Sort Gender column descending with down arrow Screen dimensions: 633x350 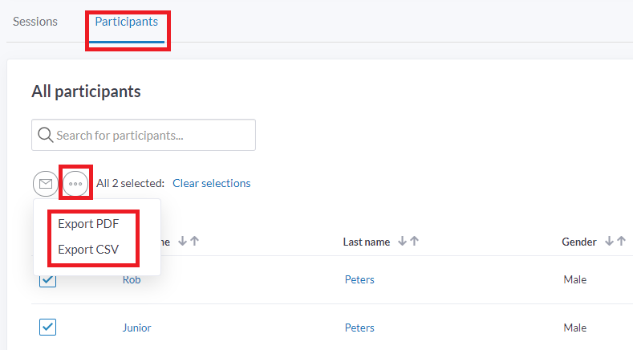click(609, 242)
